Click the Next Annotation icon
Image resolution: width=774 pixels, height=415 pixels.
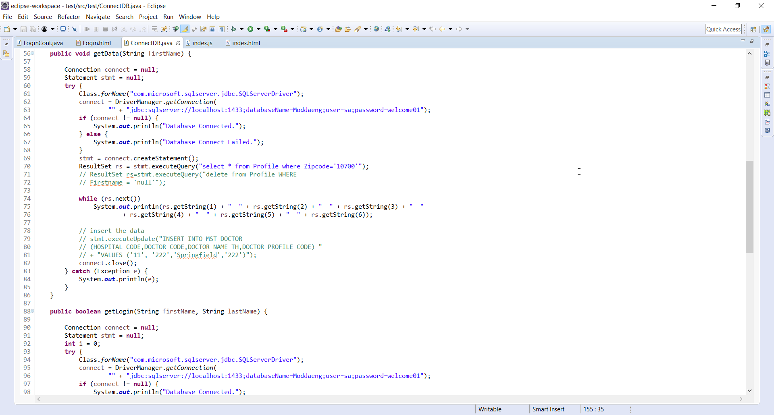[x=399, y=29]
